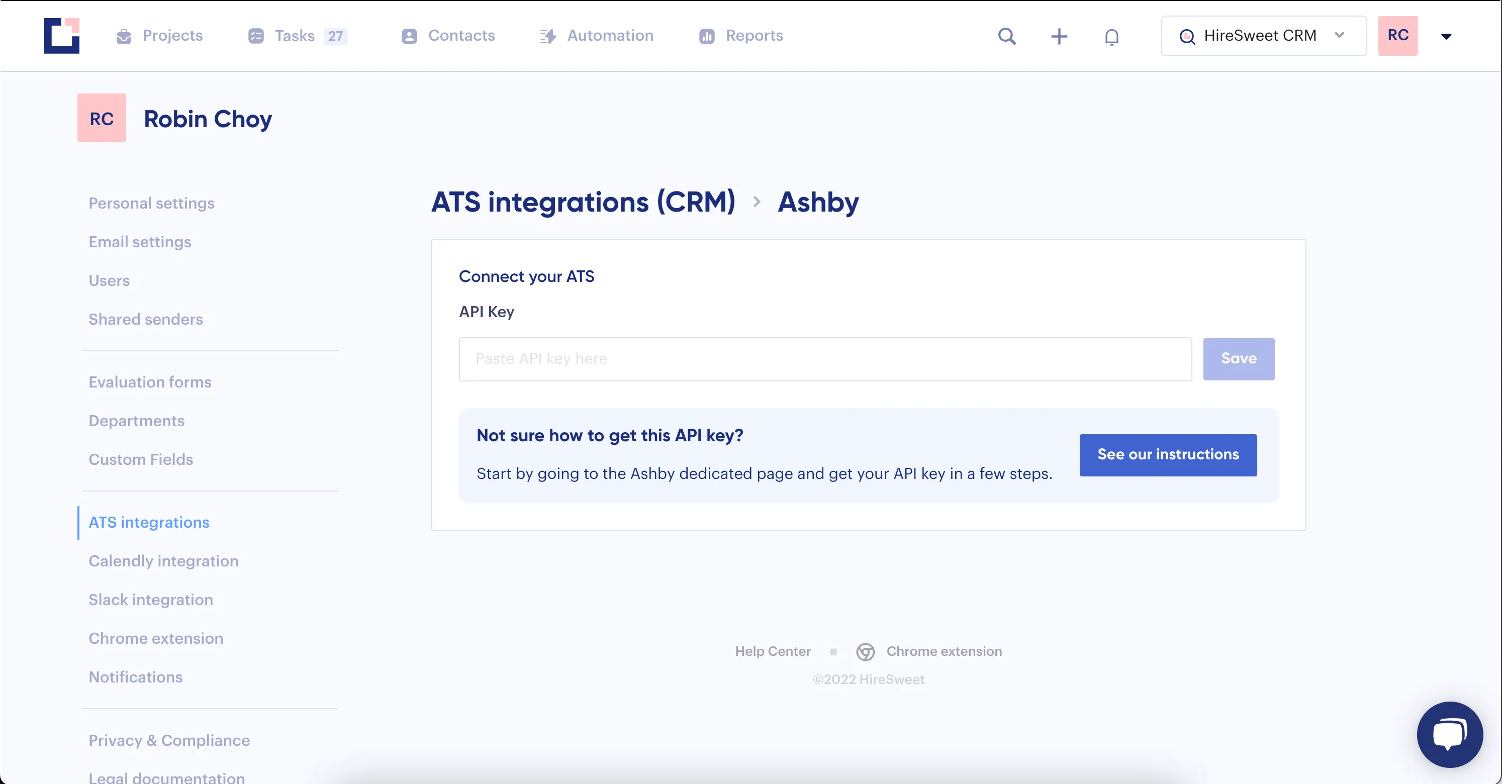1502x784 pixels.
Task: Click the Save API key button
Action: [x=1239, y=359]
